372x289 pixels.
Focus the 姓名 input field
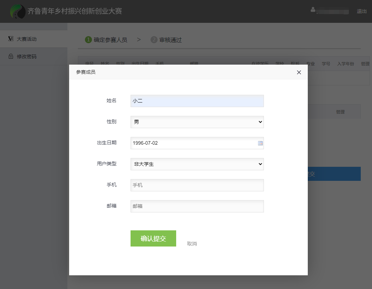(x=197, y=101)
